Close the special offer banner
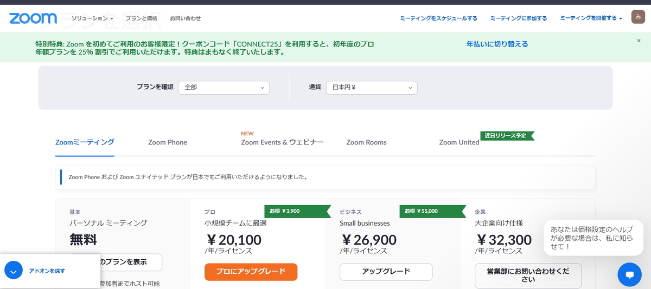Viewport: 651px width, 289px height. click(x=639, y=41)
